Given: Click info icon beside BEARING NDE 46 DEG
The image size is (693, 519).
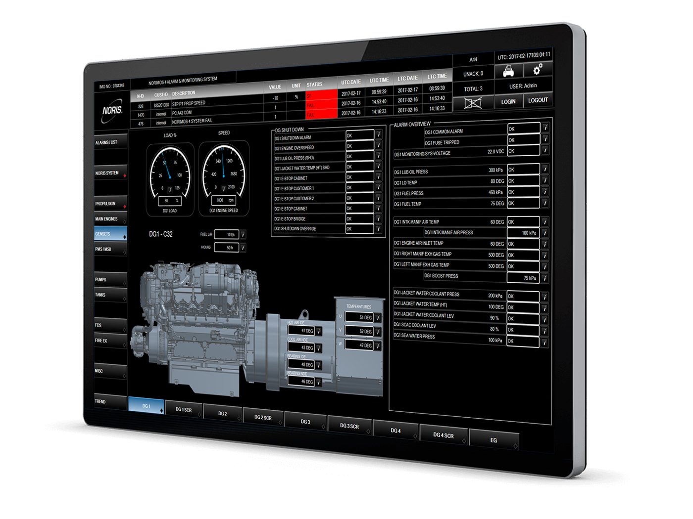Looking at the screenshot, I should point(319,382).
